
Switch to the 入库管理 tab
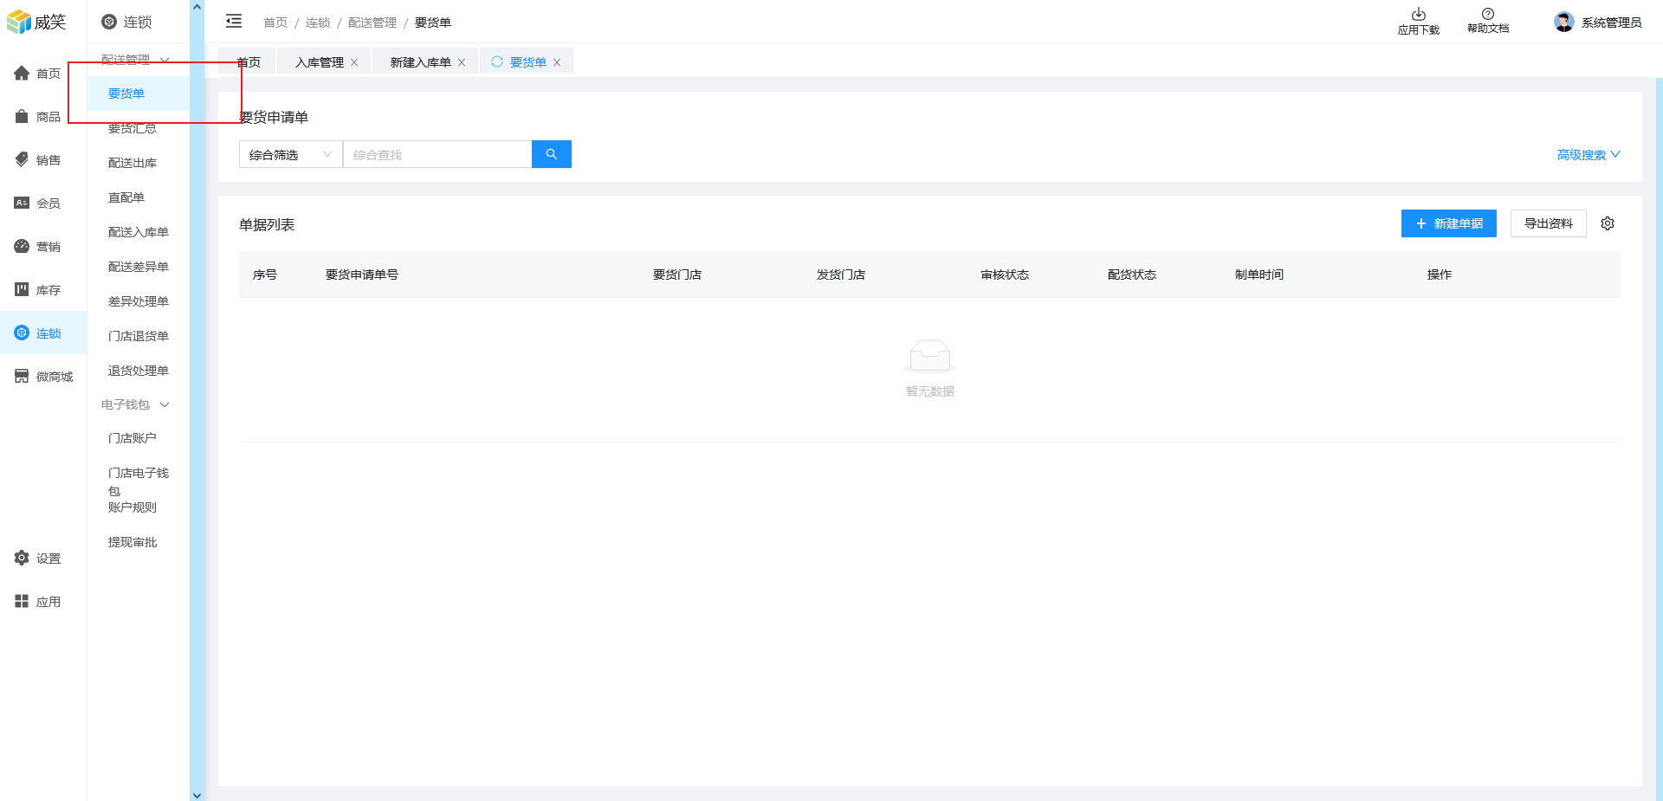pos(320,62)
